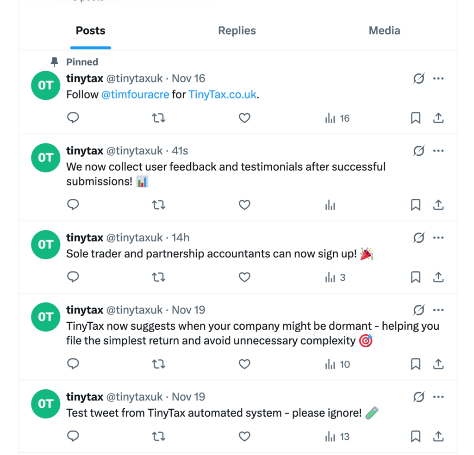The width and height of the screenshot is (474, 455).
Task: Open the three-dot menu on the feedback tweet
Action: pos(438,150)
